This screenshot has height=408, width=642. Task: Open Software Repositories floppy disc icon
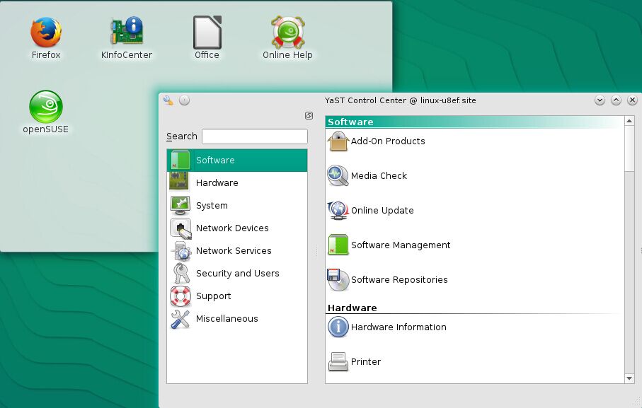click(338, 279)
